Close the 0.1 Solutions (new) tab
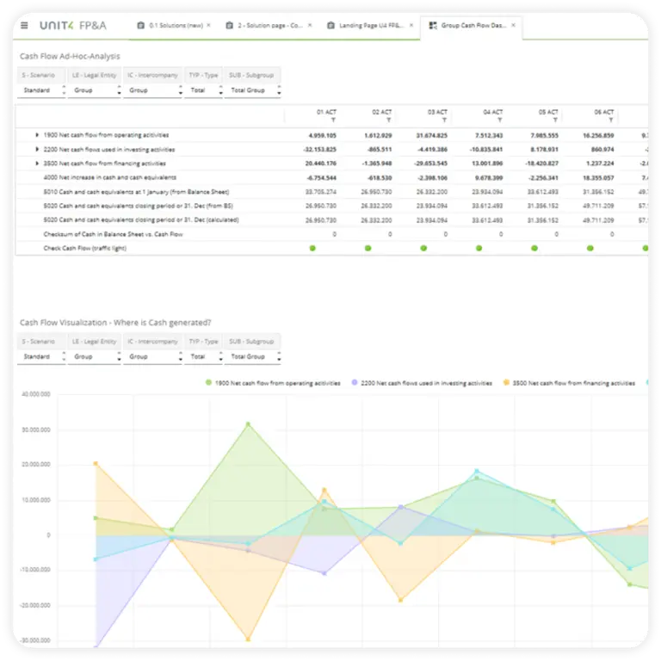This screenshot has height=661, width=661. (x=208, y=25)
